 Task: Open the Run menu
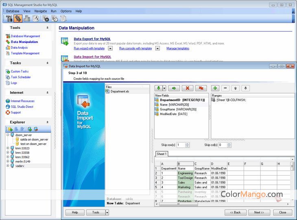[54, 11]
